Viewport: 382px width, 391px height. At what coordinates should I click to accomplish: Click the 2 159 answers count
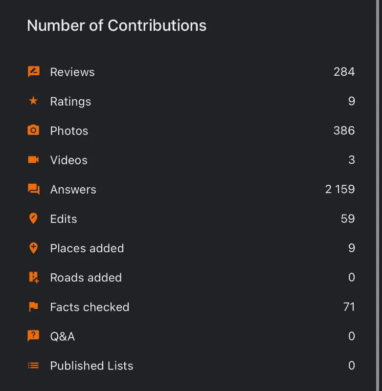[x=340, y=189]
